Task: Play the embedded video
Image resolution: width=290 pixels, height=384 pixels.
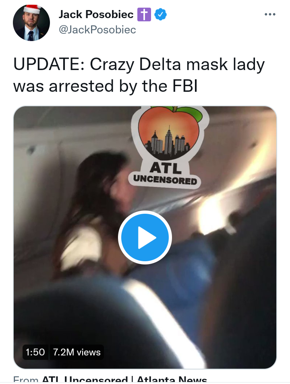Action: click(x=145, y=237)
